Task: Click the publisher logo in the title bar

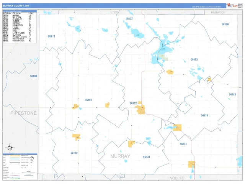Action: click(232, 5)
